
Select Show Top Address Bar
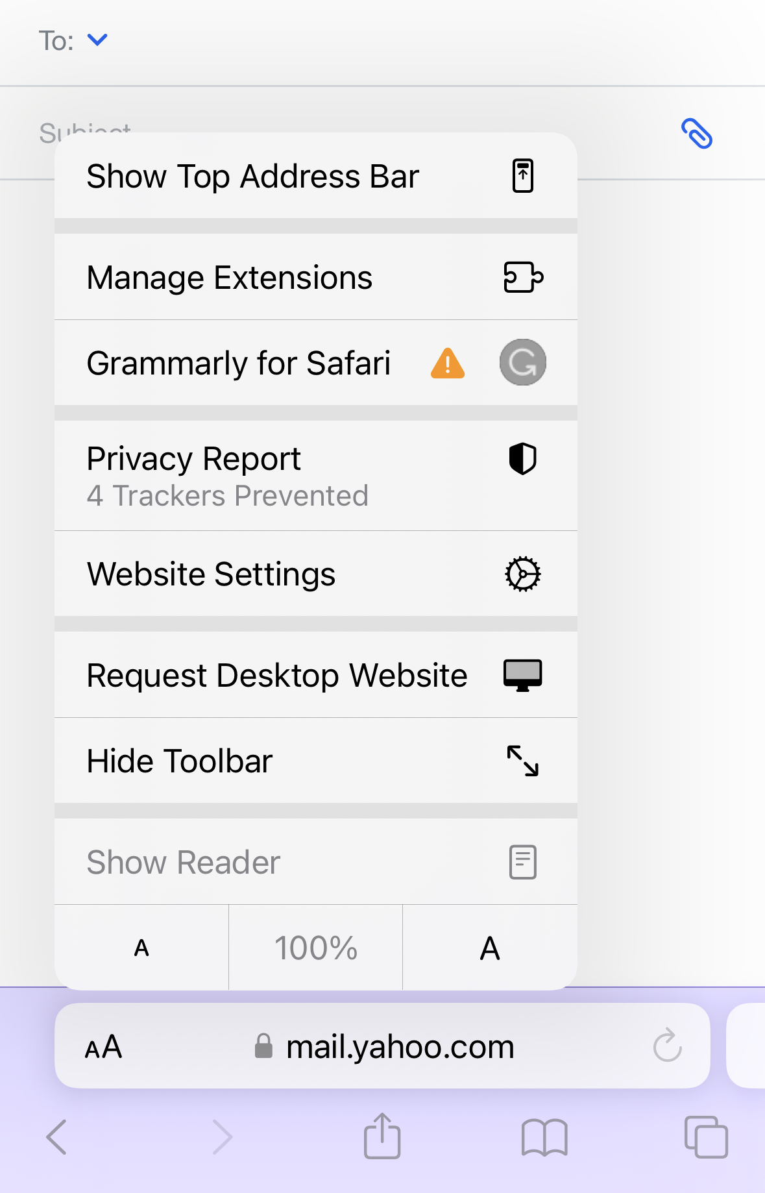pos(316,176)
